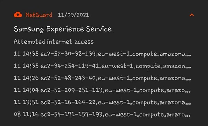Click eu-west-1 in the 34-254-119-41 line
The image size is (208, 126).
[117, 66]
